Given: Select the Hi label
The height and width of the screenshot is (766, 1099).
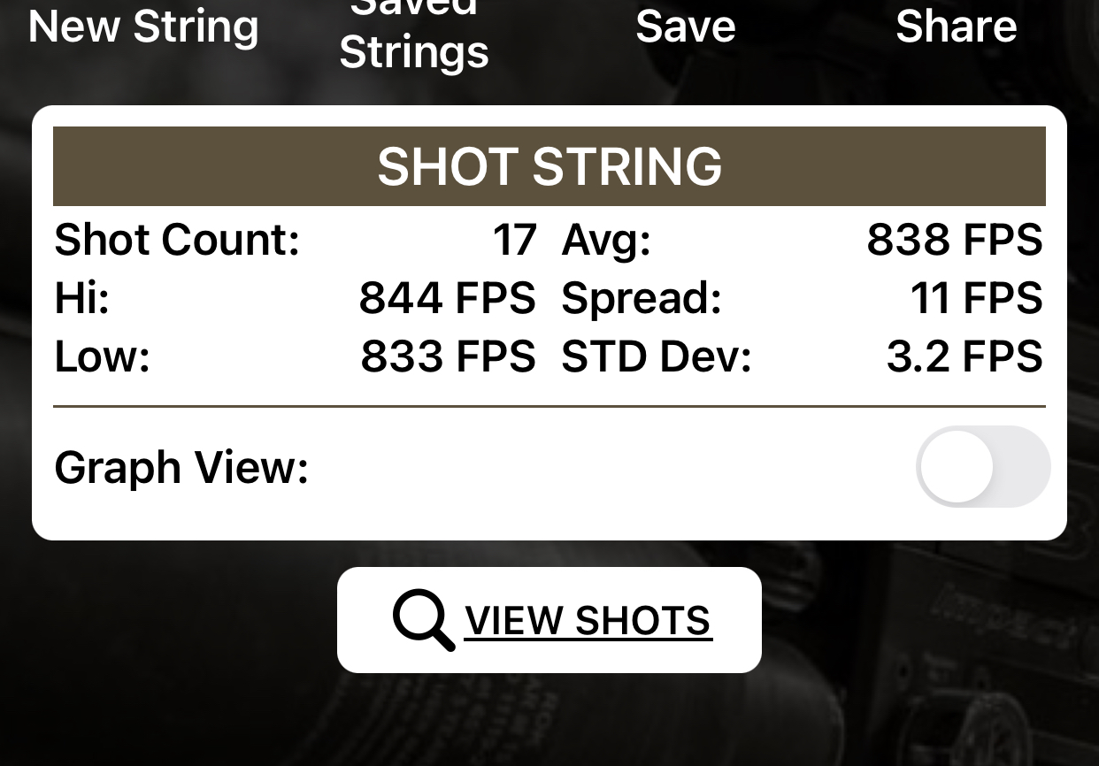Looking at the screenshot, I should [x=81, y=298].
